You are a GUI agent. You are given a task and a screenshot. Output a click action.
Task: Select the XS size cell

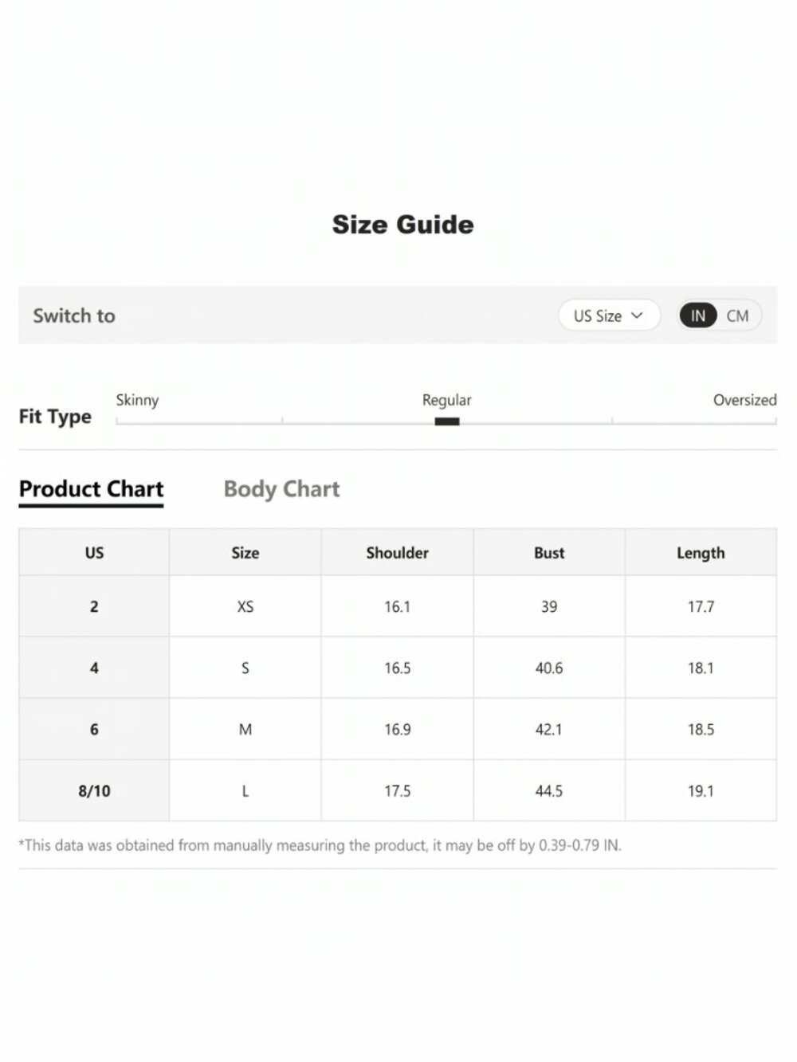[245, 606]
